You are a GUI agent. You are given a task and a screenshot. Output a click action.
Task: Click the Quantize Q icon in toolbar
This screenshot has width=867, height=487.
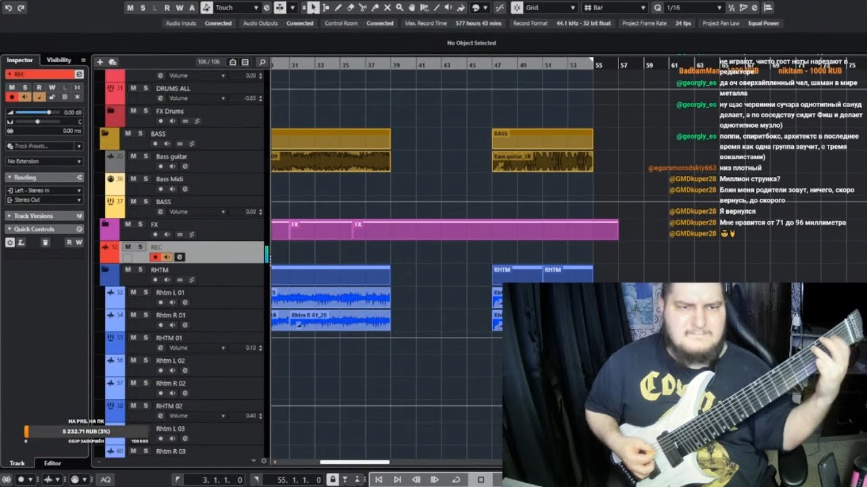coord(658,7)
